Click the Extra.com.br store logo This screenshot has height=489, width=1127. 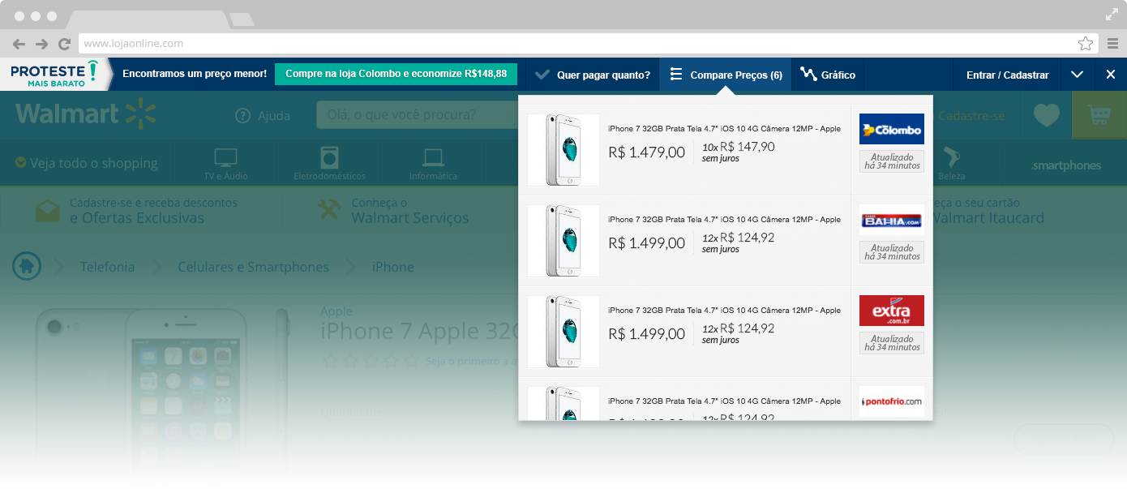(891, 311)
